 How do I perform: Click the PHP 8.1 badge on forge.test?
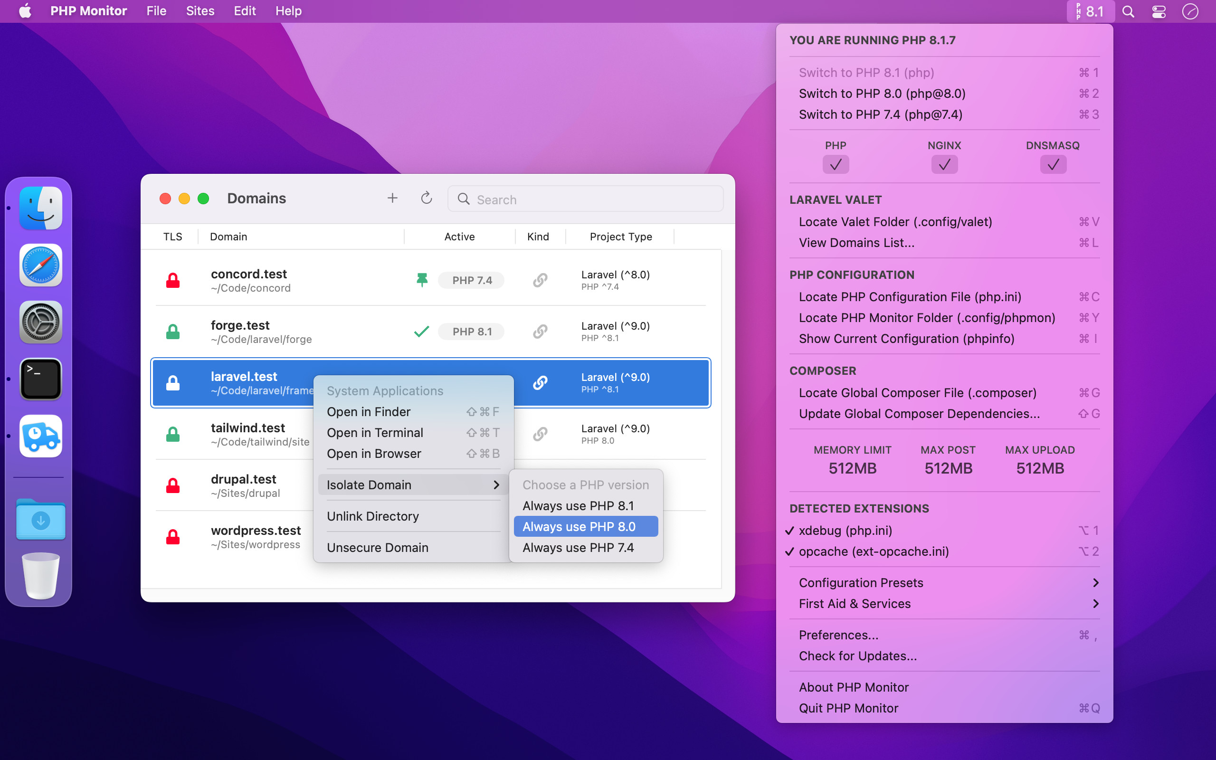[x=471, y=331]
